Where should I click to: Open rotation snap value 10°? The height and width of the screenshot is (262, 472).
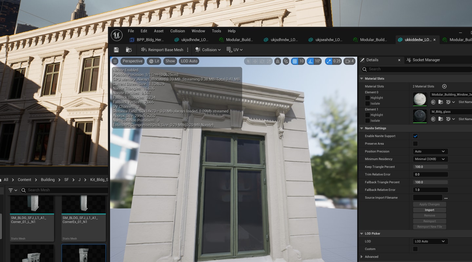click(318, 61)
